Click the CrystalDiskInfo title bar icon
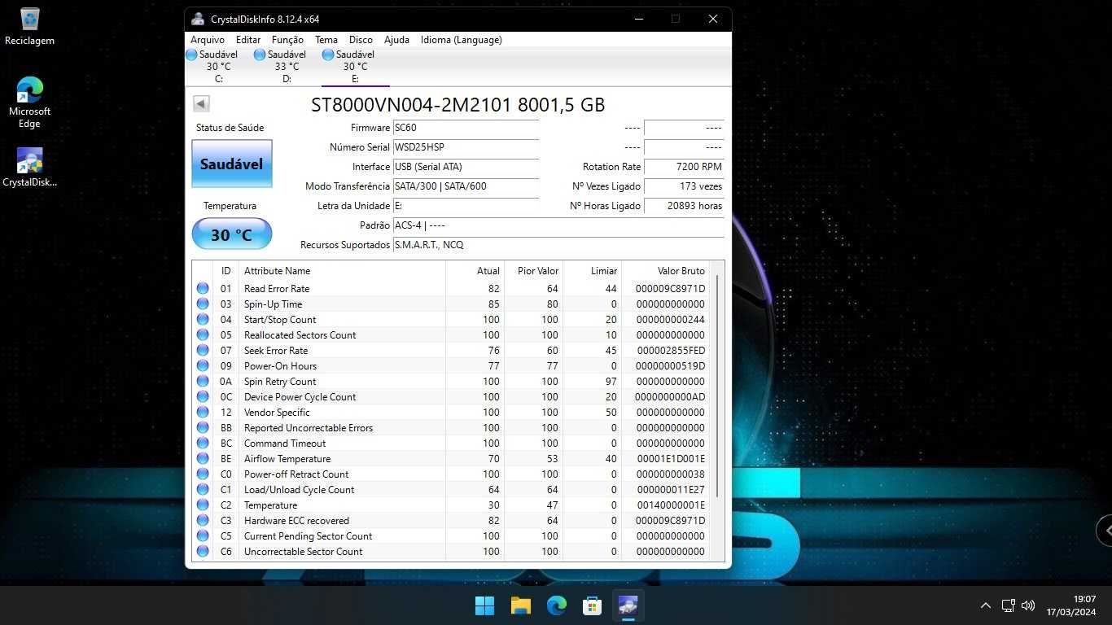Screen dimensions: 1112x625 (198, 19)
